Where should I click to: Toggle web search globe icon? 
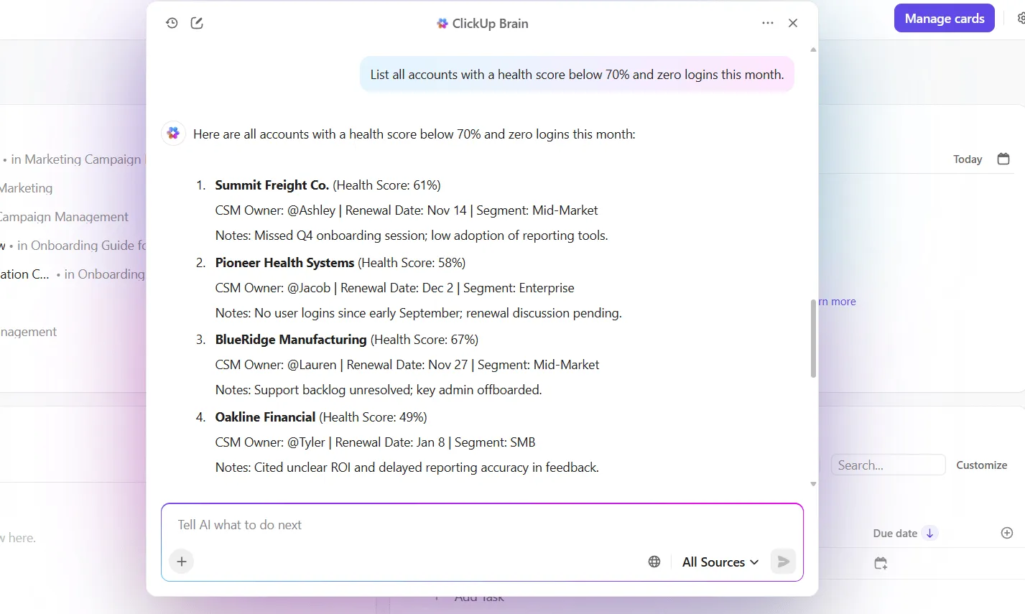point(654,562)
